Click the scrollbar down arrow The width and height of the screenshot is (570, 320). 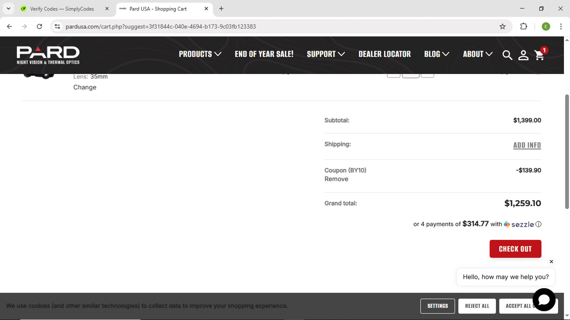[x=567, y=316]
